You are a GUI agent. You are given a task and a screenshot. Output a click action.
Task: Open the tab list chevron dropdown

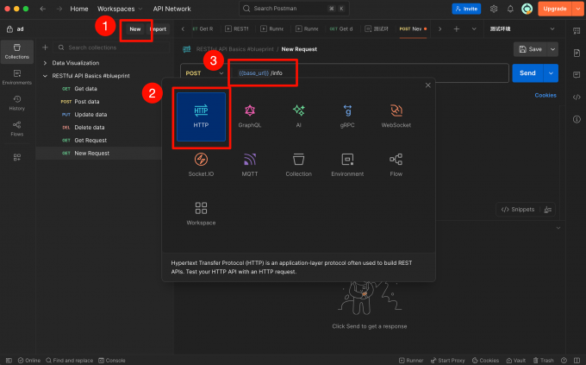click(474, 28)
